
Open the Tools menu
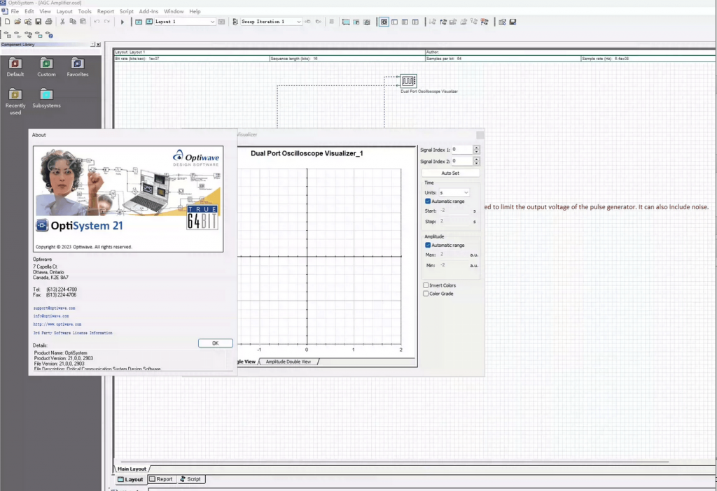click(85, 11)
